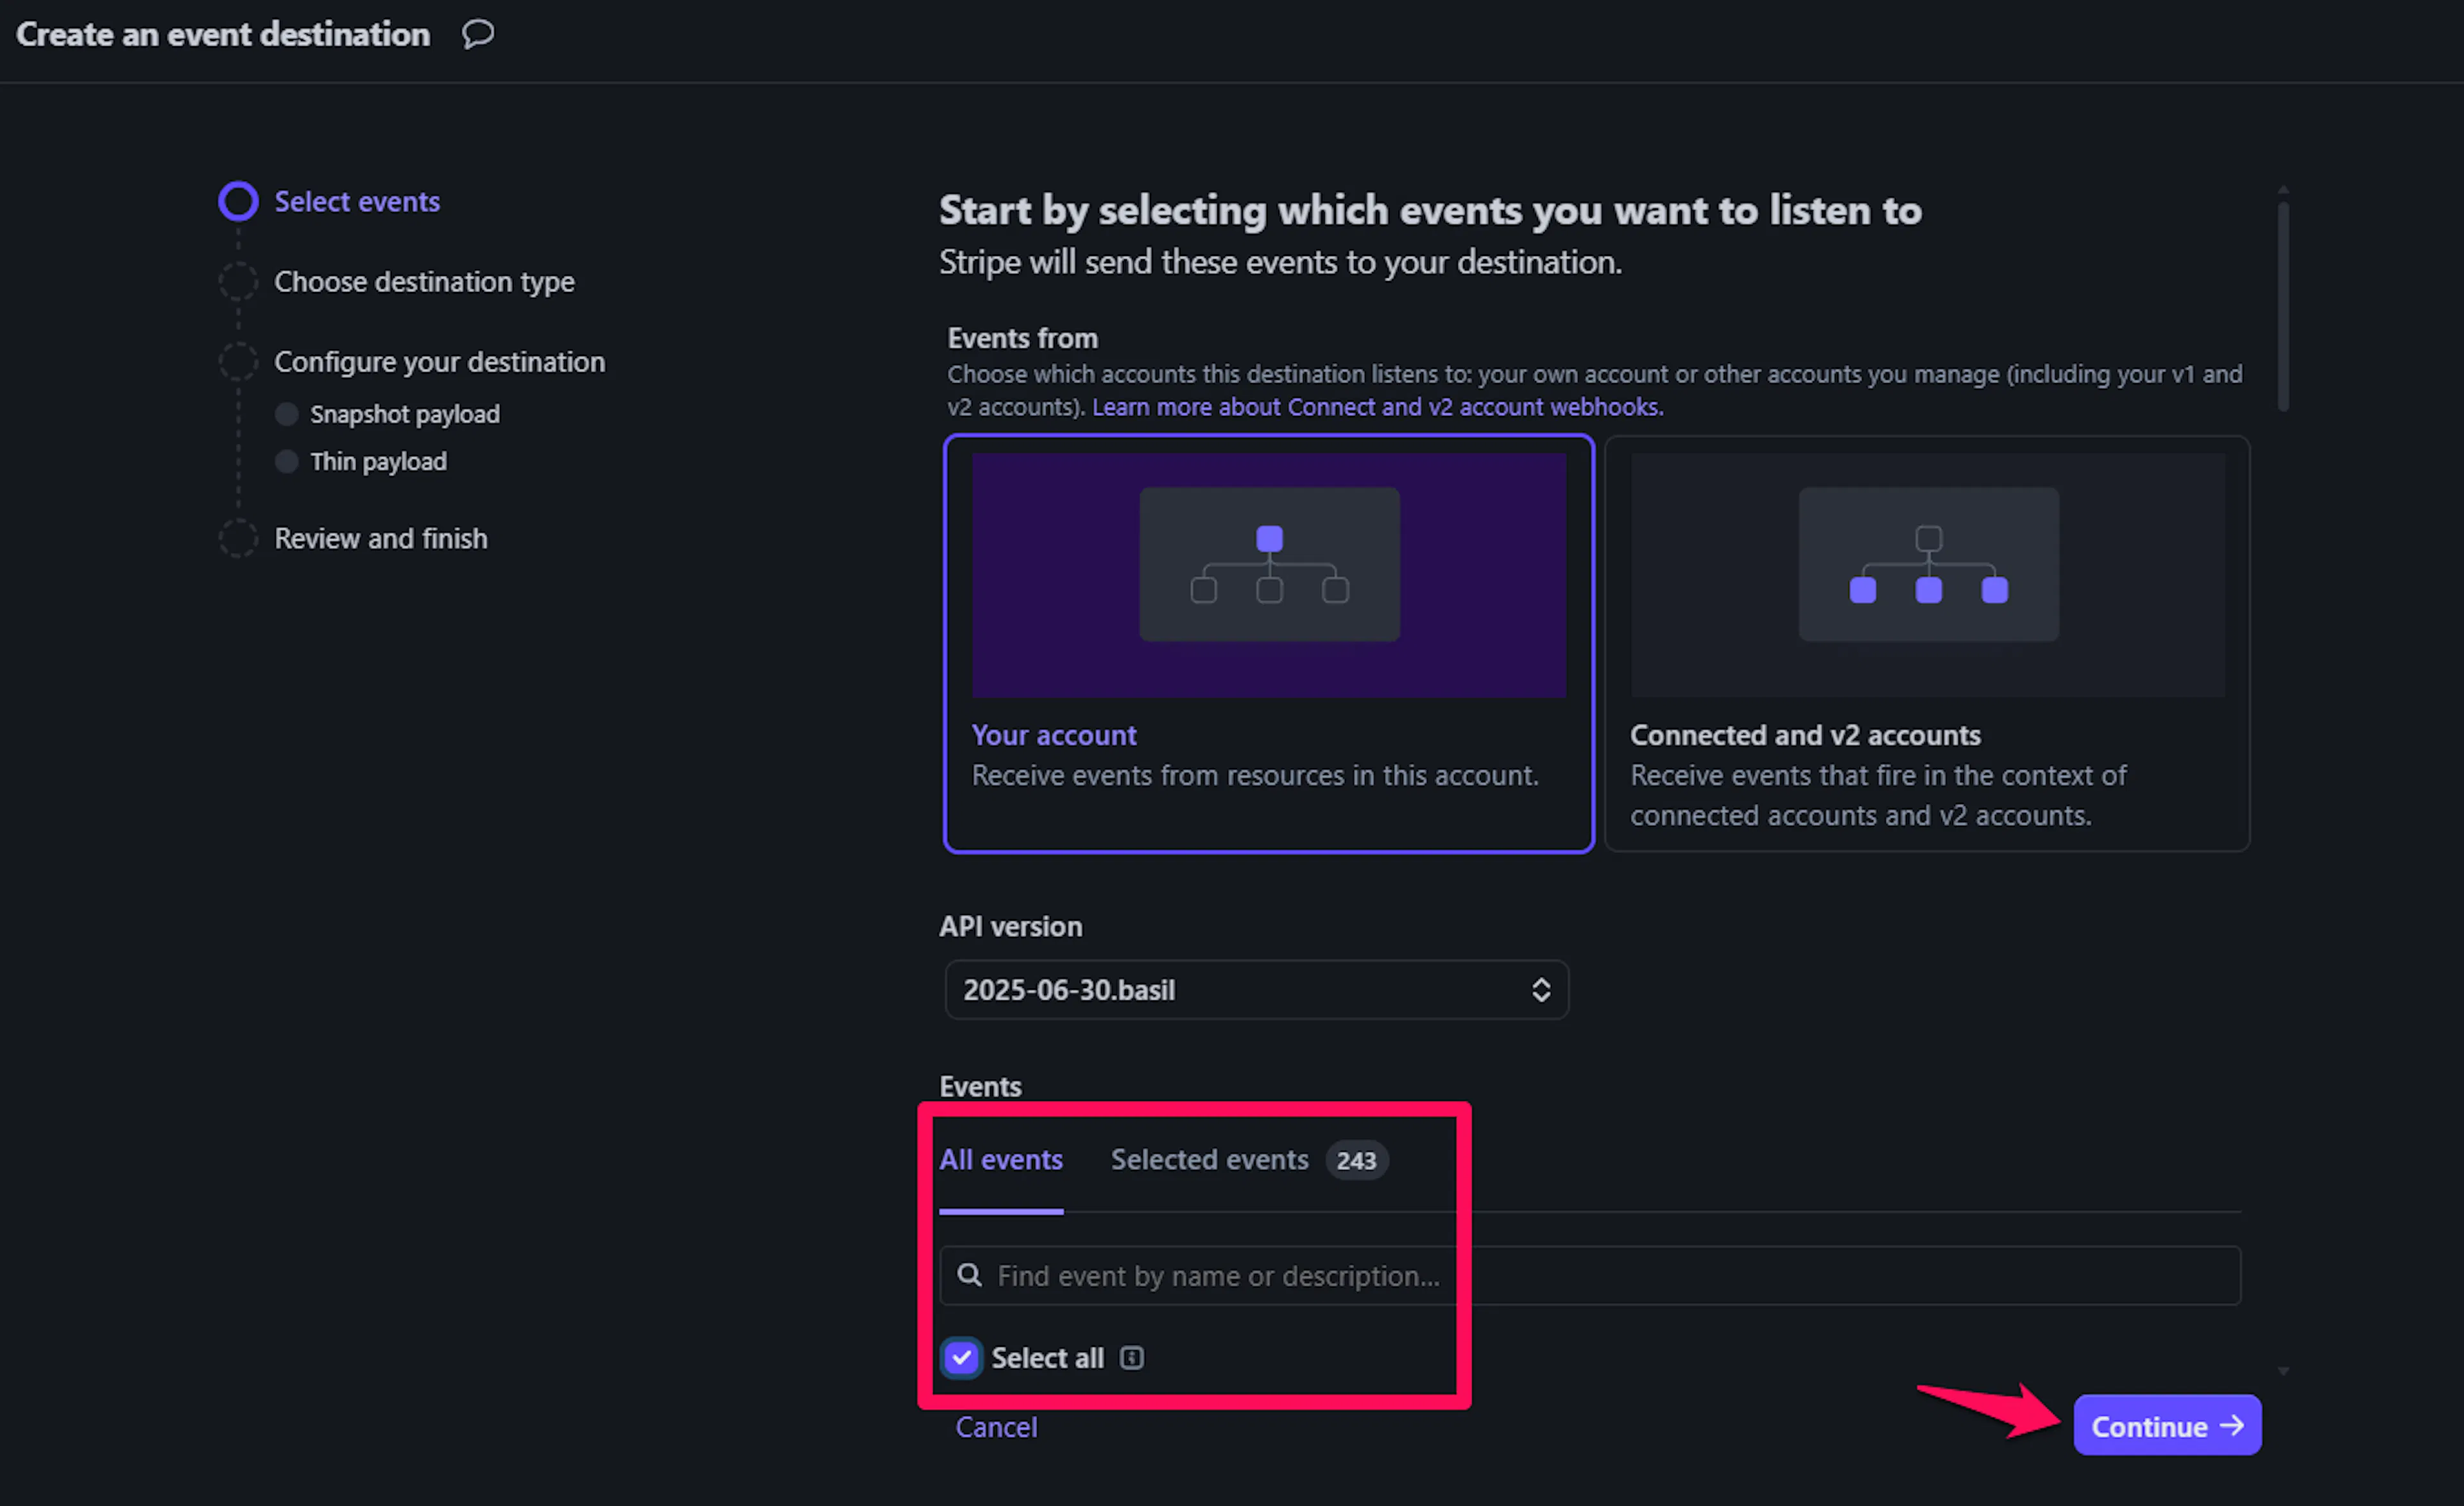Click the API version up-down chevron arrows
This screenshot has height=1506, width=2464.
[x=1540, y=989]
